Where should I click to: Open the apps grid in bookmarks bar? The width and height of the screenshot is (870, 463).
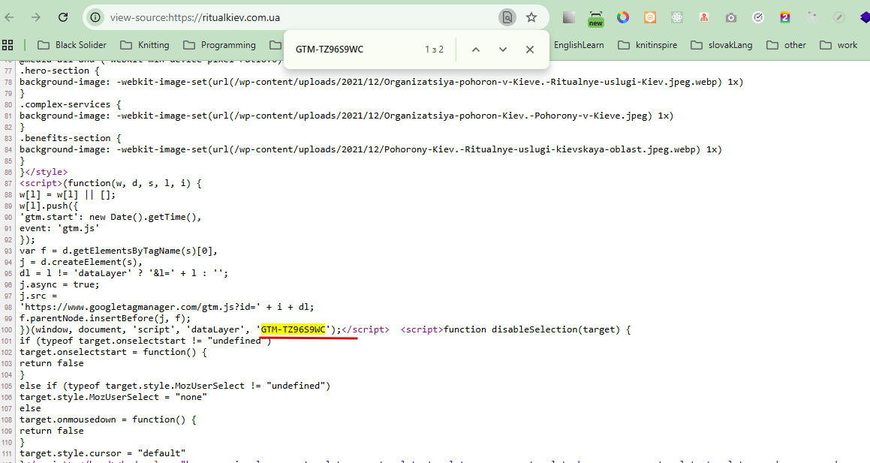[x=8, y=45]
